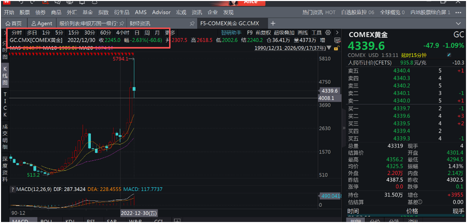Screen dimensions: 467x223
Task: Click 画线 draw line button
Action: 303,33
